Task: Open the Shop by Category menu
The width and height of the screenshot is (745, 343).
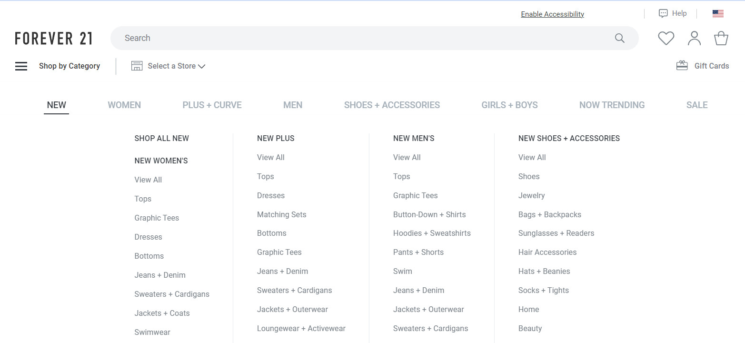Action: click(70, 66)
